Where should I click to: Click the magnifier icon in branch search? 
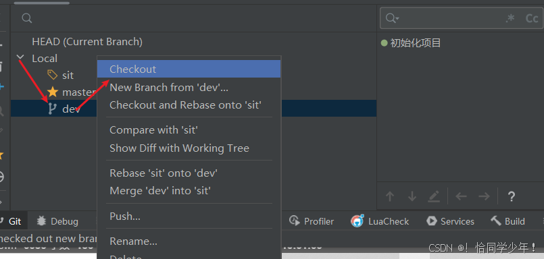[27, 18]
